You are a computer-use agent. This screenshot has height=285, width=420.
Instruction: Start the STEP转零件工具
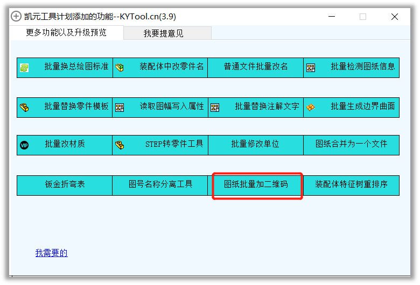160,145
